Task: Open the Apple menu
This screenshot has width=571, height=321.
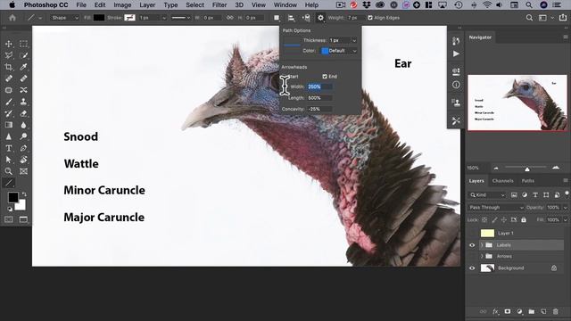Action: click(12, 5)
